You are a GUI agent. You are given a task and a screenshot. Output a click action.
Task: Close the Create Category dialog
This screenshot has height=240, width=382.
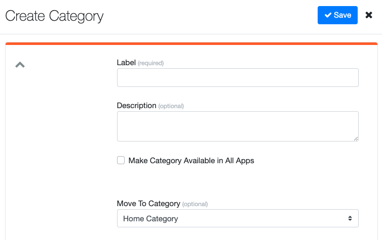tap(369, 15)
